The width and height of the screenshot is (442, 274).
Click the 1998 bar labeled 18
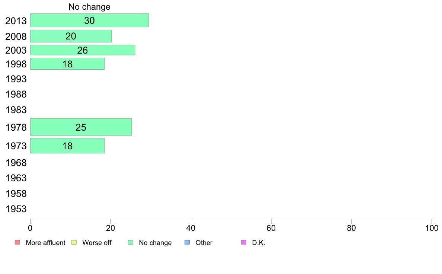click(67, 64)
